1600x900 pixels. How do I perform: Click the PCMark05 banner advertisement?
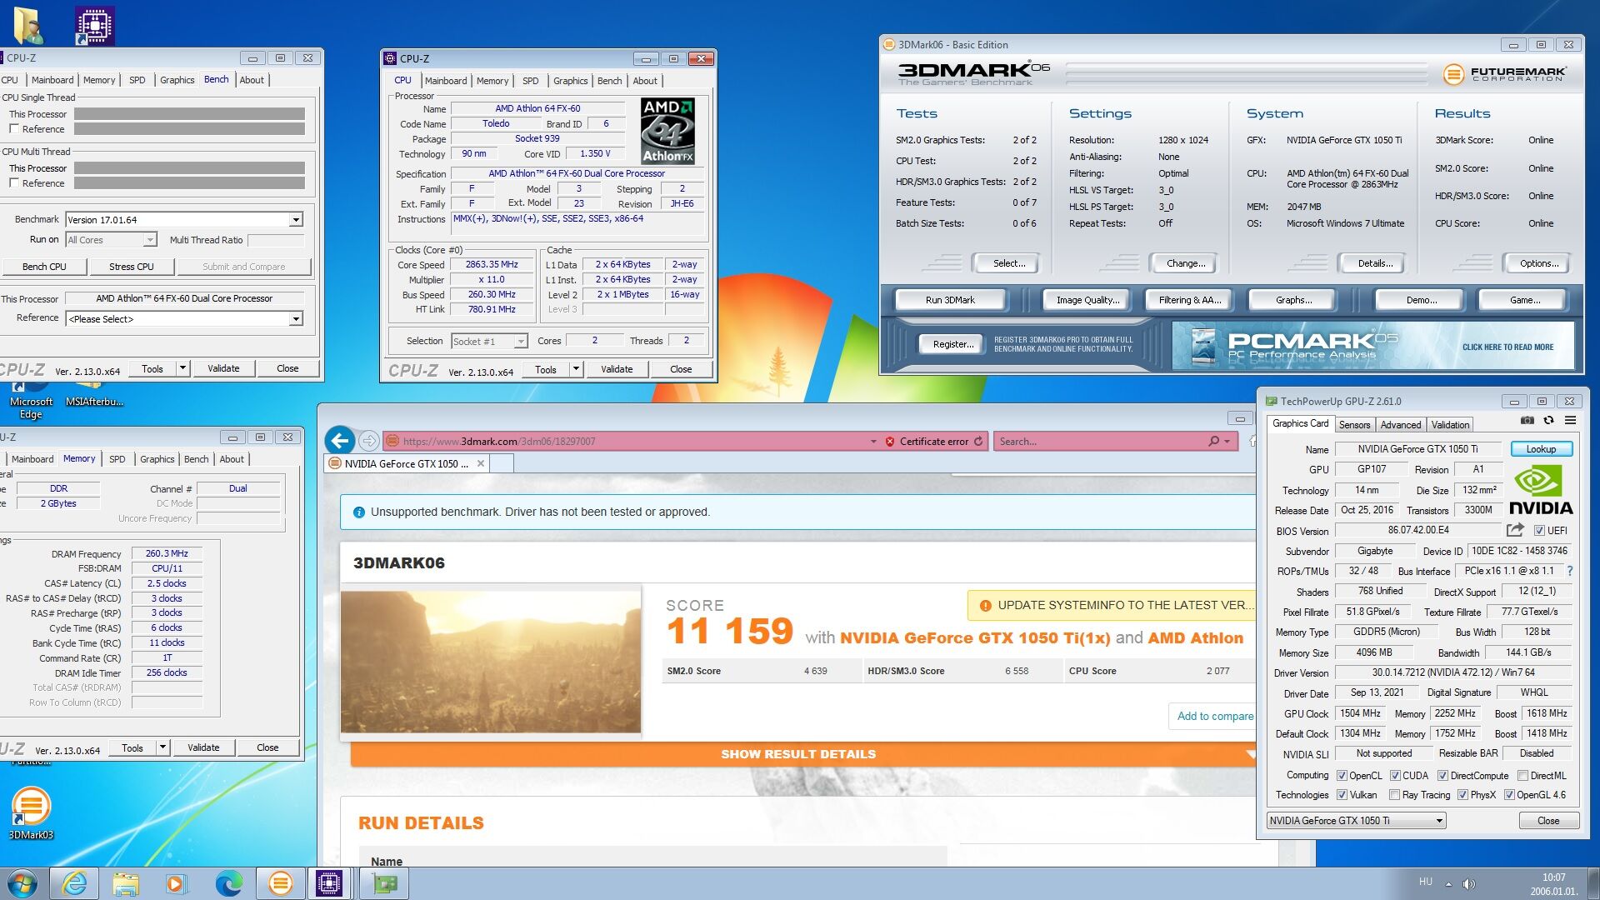(x=1372, y=346)
